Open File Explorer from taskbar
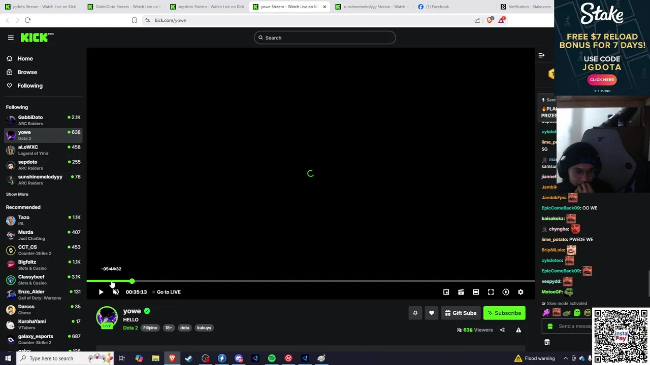Screen dimensions: 650x365 155,358
